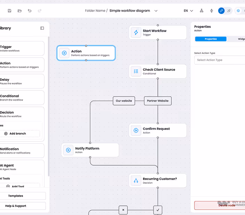Click the Add Tool plus icon
245x215 pixels.
click(8, 186)
